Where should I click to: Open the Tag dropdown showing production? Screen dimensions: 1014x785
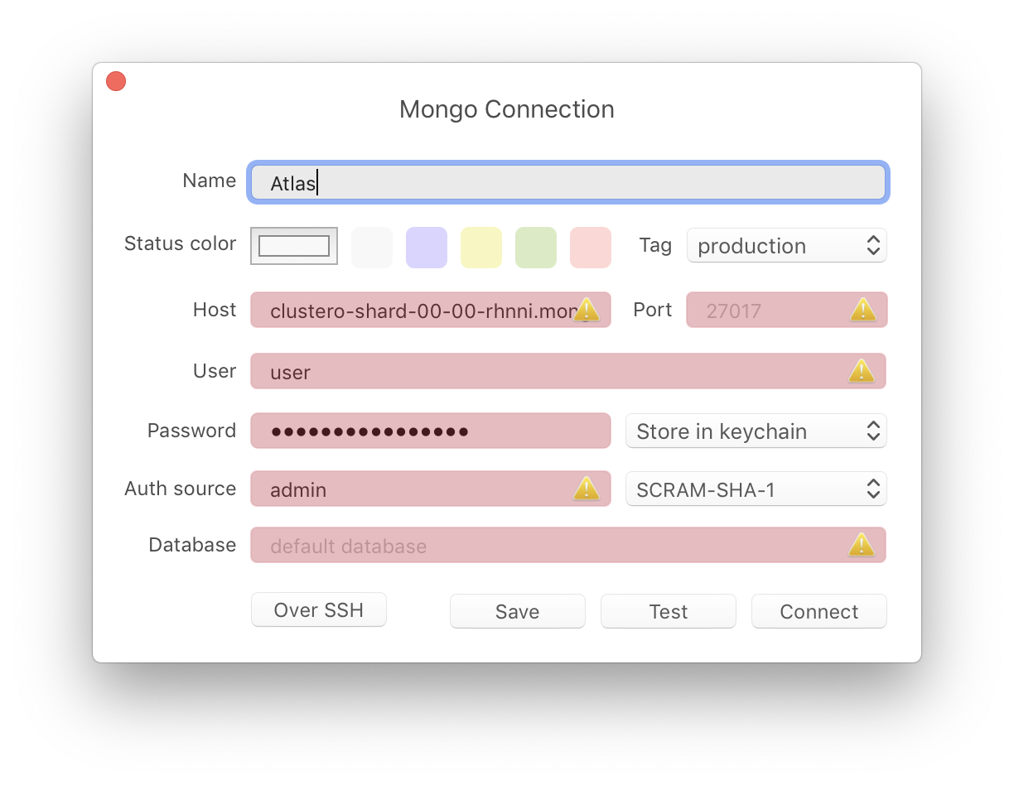tap(785, 245)
